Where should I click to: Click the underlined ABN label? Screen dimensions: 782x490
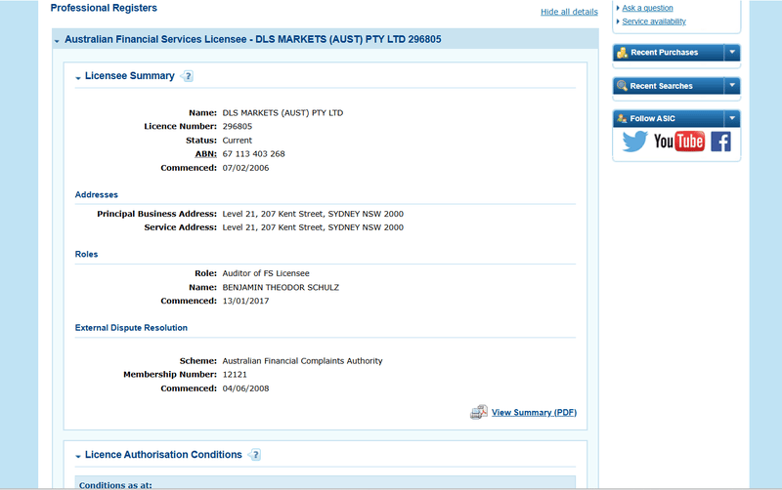click(x=205, y=154)
